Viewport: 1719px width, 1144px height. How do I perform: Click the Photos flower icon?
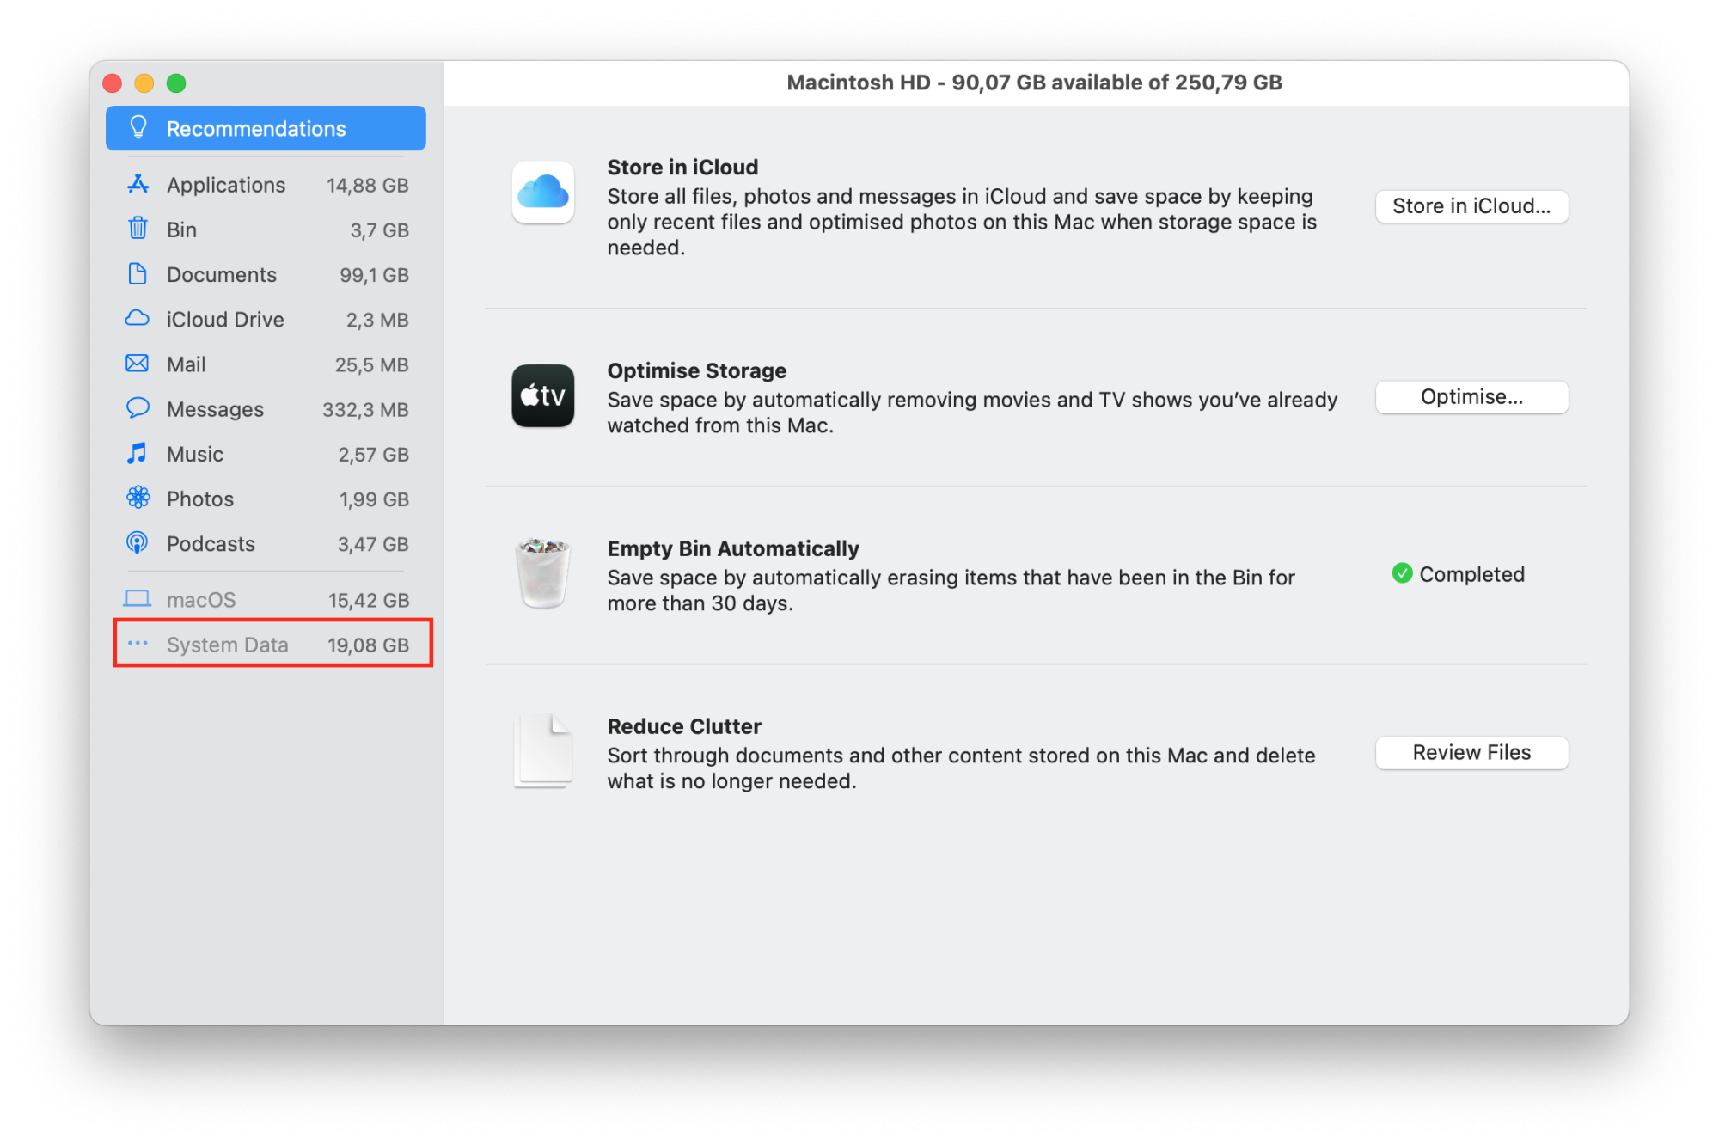coord(138,498)
